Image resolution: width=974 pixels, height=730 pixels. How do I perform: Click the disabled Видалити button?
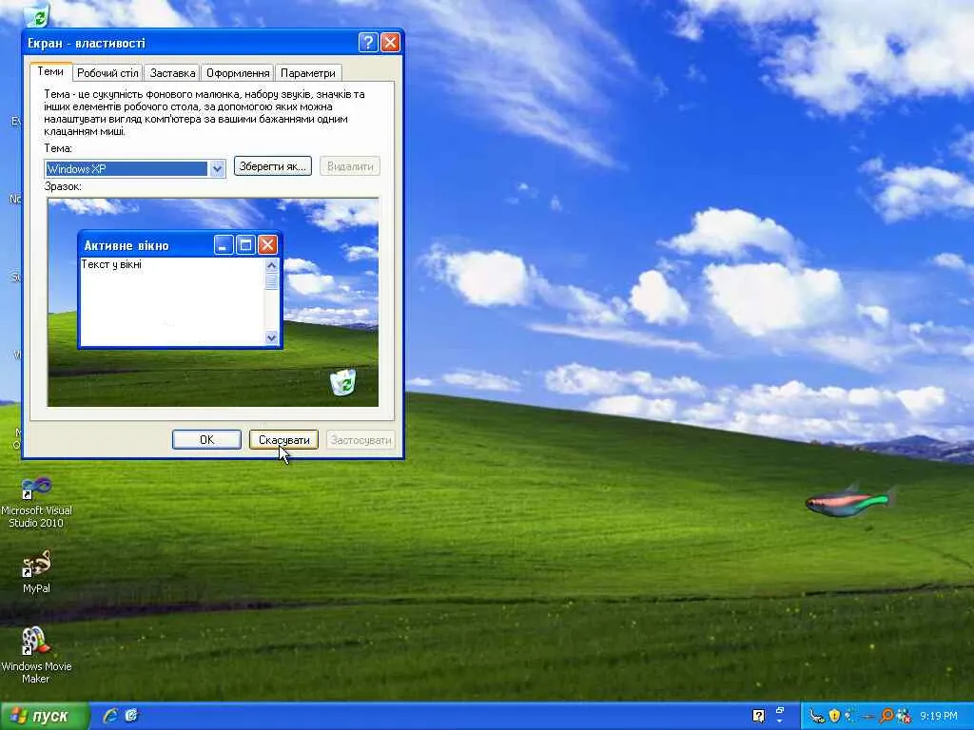[350, 166]
